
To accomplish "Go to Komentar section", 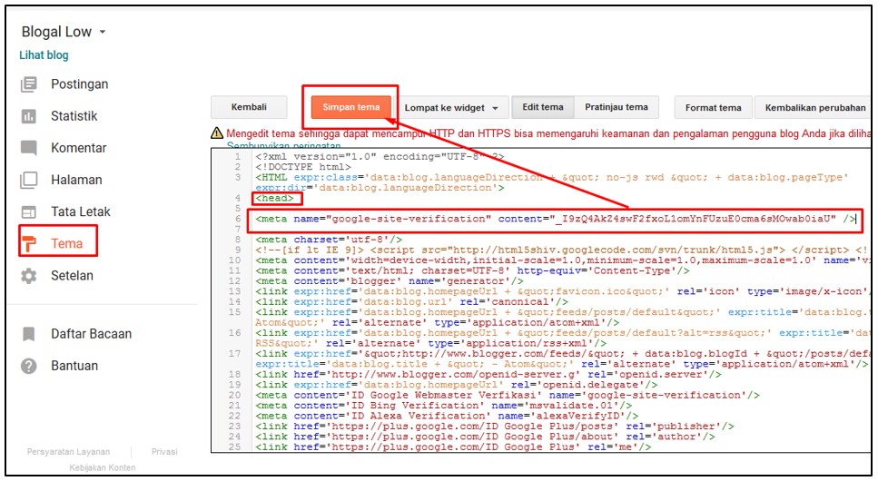I will 78,148.
